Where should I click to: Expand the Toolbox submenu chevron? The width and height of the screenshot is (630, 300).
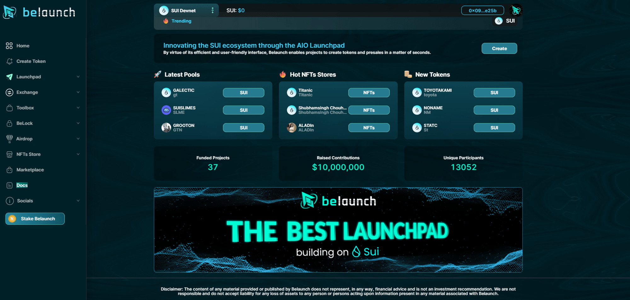pyautogui.click(x=78, y=108)
